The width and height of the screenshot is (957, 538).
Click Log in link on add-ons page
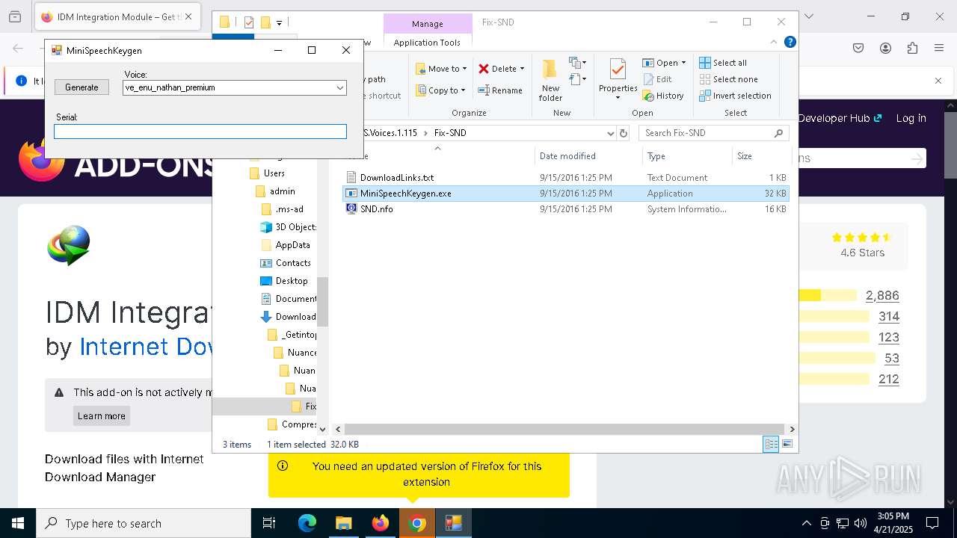[911, 118]
